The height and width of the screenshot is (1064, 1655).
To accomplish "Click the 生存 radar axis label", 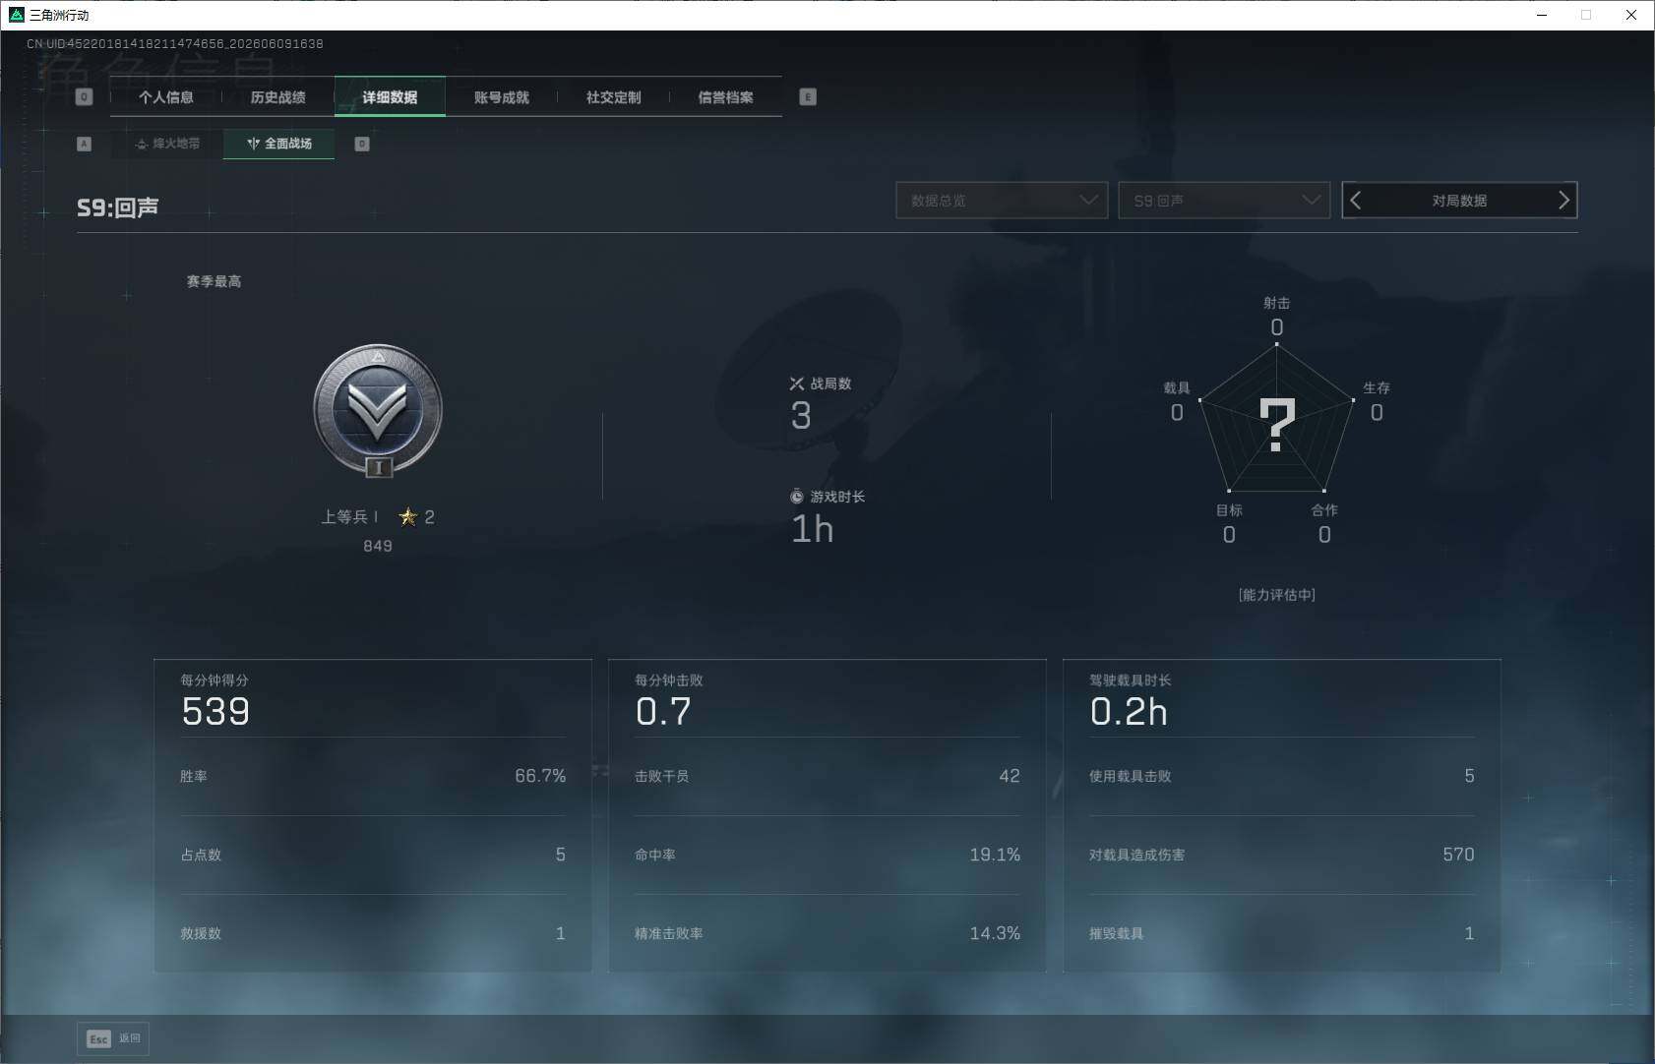I will [x=1377, y=387].
